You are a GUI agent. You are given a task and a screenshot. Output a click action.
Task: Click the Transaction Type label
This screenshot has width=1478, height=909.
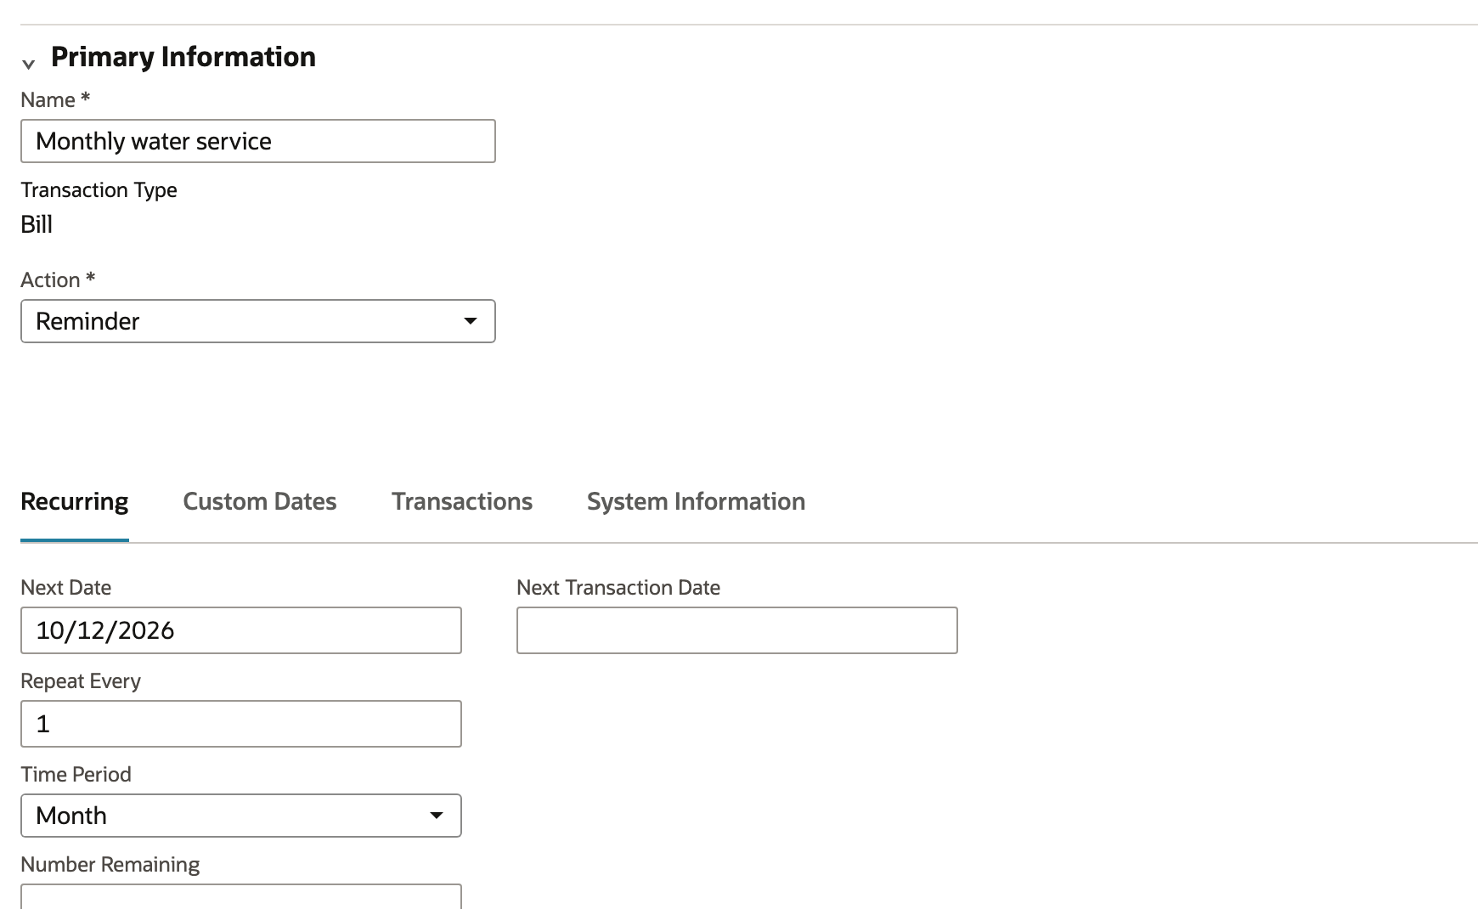click(x=99, y=189)
